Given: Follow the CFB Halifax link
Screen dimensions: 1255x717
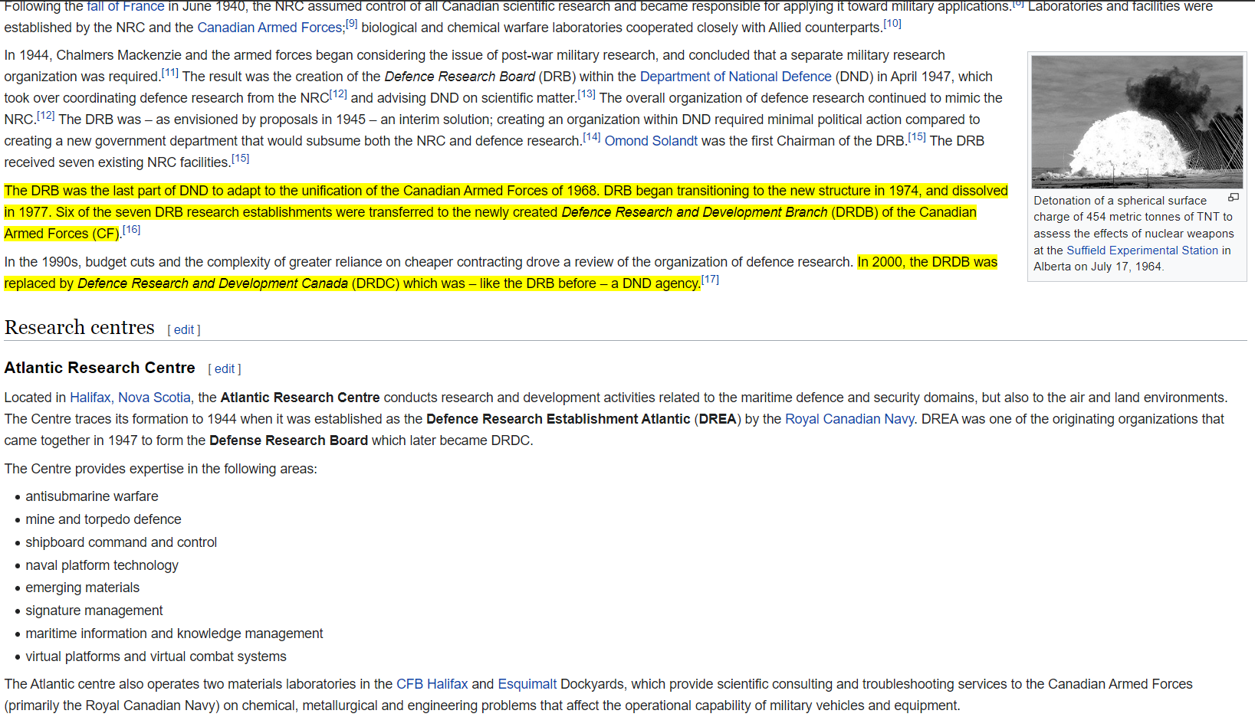Looking at the screenshot, I should [x=432, y=684].
